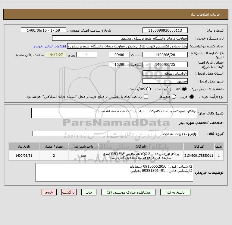Click financial expert phone 09381391491
Screen dimensions: 232x225
(153, 171)
